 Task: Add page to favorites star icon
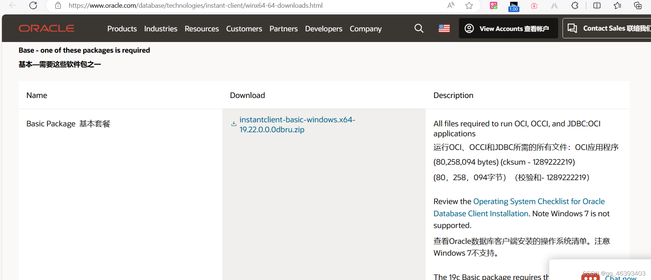tap(469, 6)
